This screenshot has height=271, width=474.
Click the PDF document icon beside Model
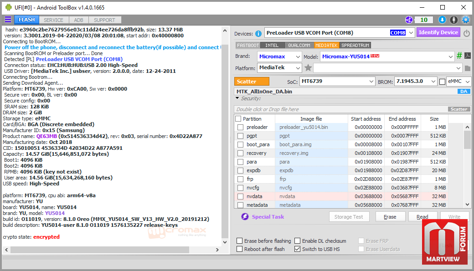point(467,56)
